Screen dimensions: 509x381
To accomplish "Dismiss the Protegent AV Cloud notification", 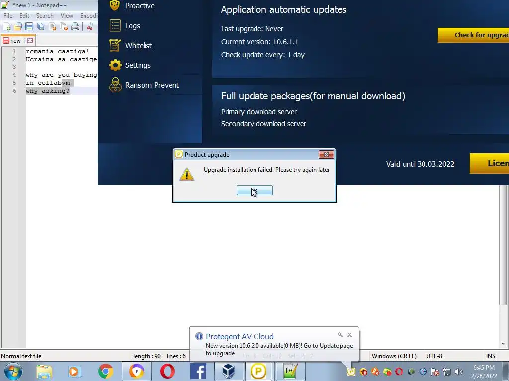I will [349, 335].
